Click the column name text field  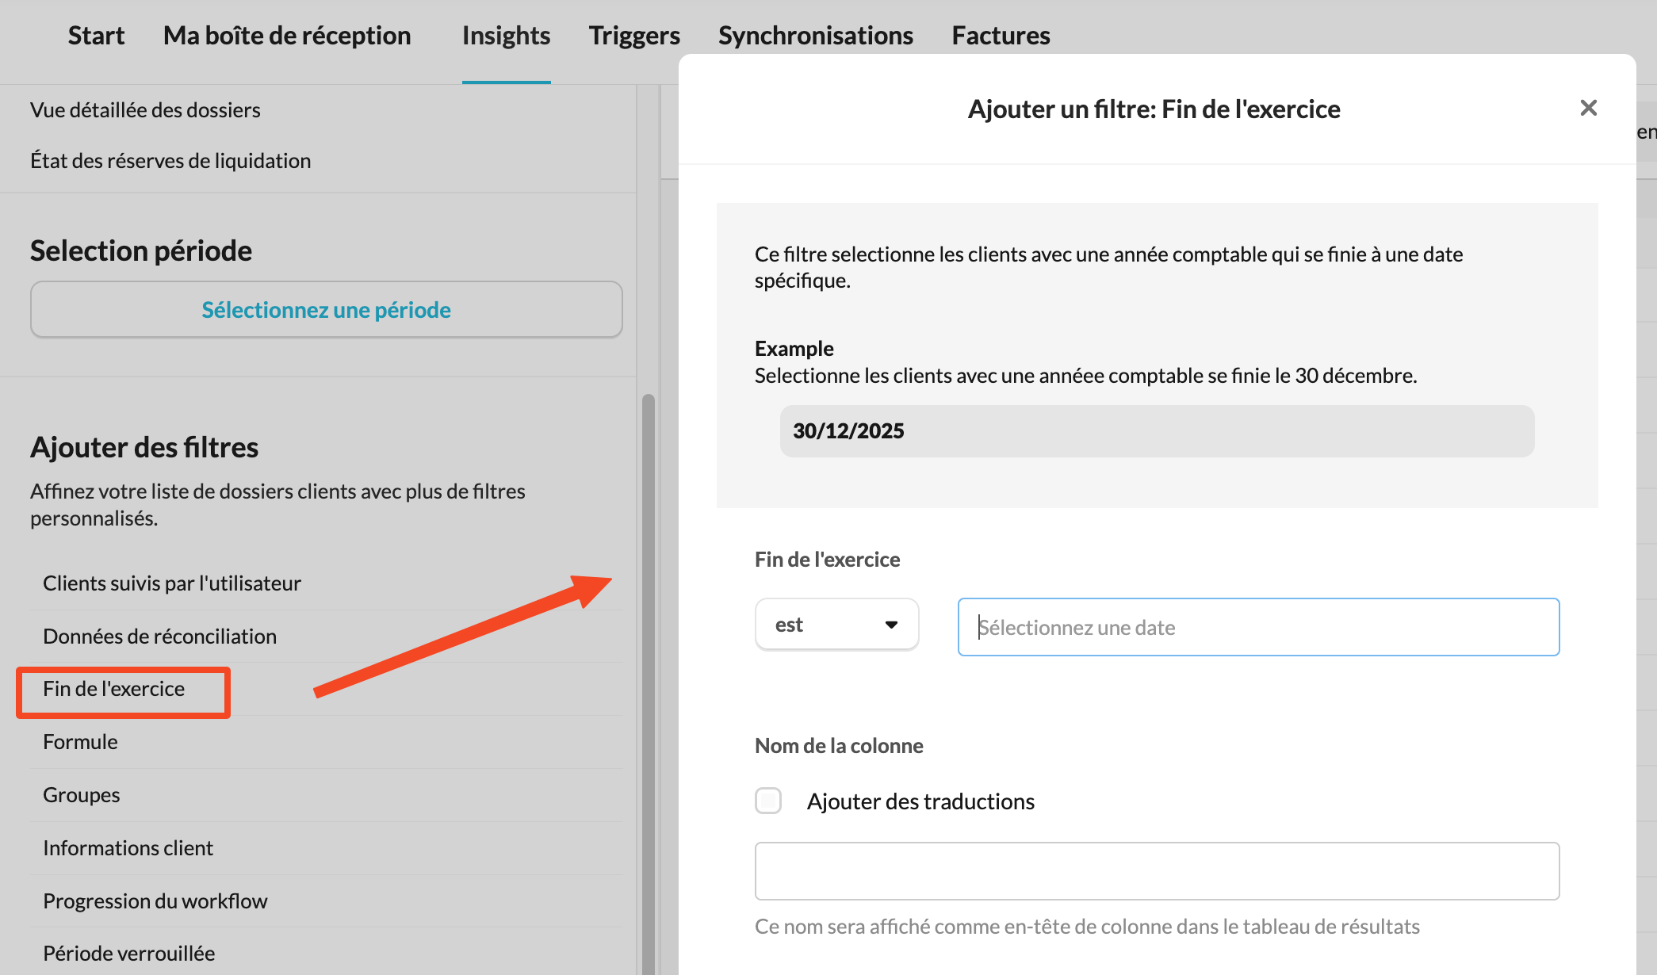coord(1157,870)
